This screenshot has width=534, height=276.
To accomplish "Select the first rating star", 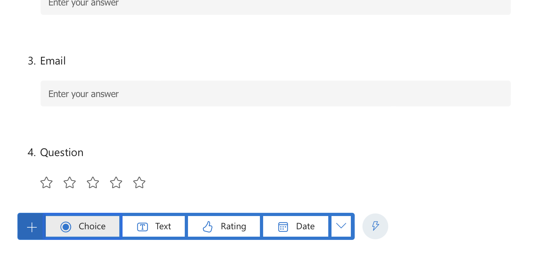I will coord(46,182).
